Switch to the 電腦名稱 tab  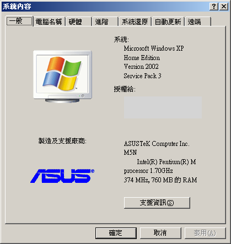tap(50, 22)
